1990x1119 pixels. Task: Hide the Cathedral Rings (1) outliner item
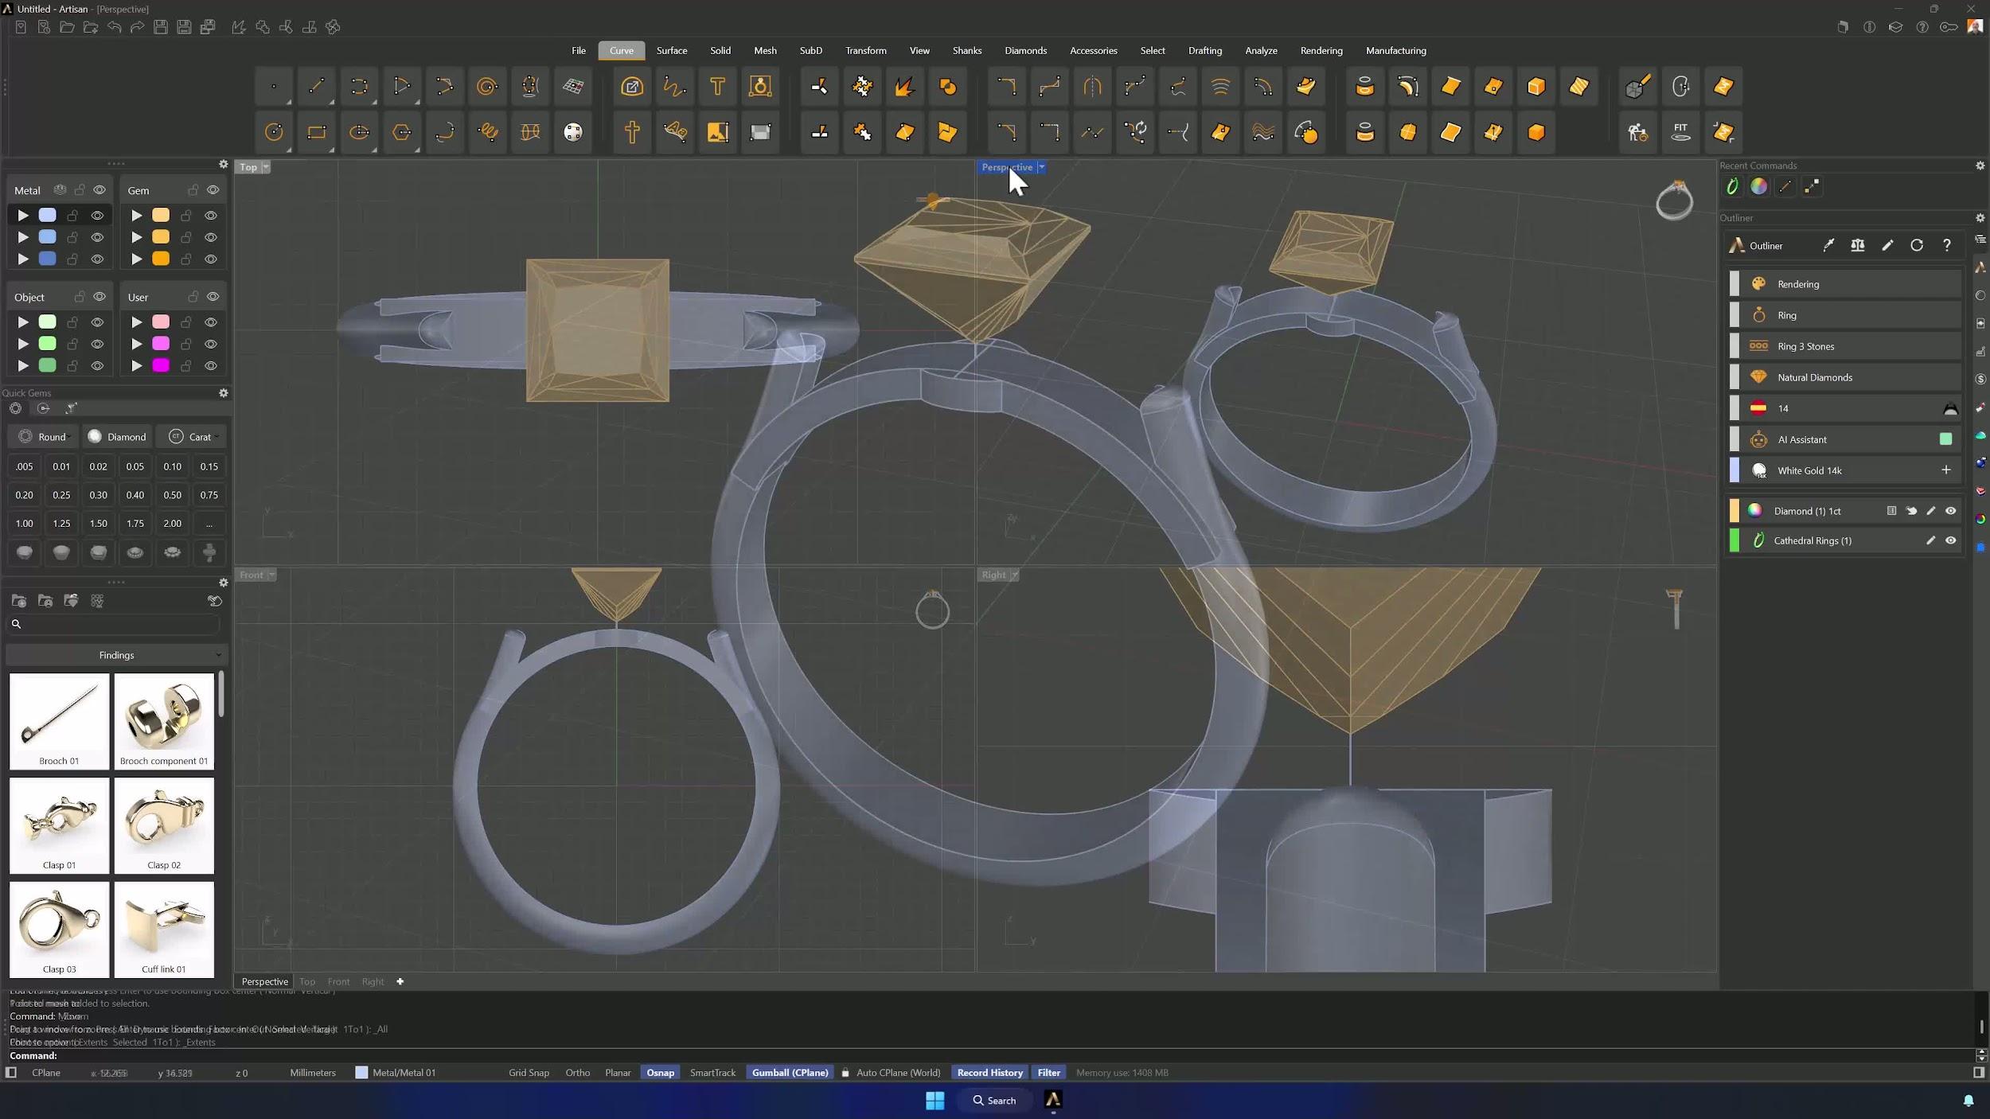tap(1950, 540)
